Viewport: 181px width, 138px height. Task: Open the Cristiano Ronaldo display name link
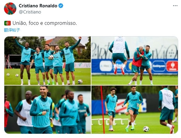pos(38,6)
